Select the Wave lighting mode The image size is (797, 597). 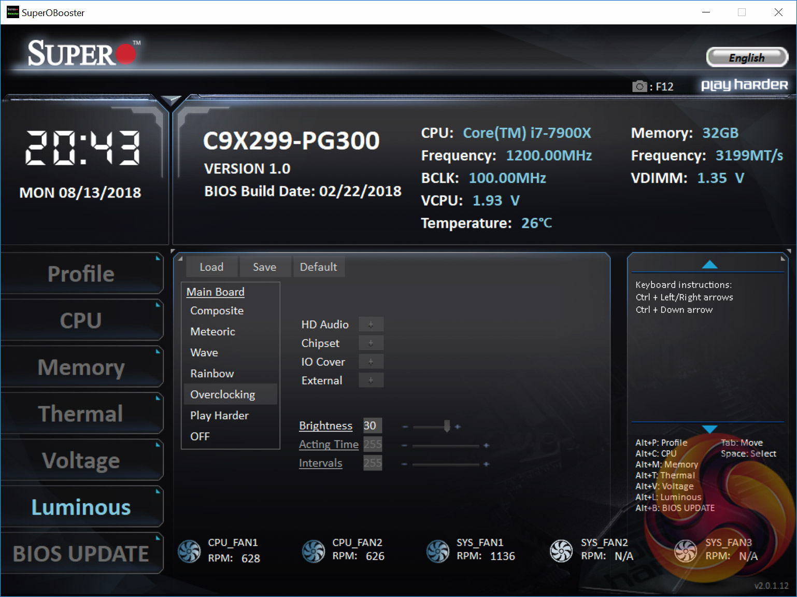coord(230,352)
